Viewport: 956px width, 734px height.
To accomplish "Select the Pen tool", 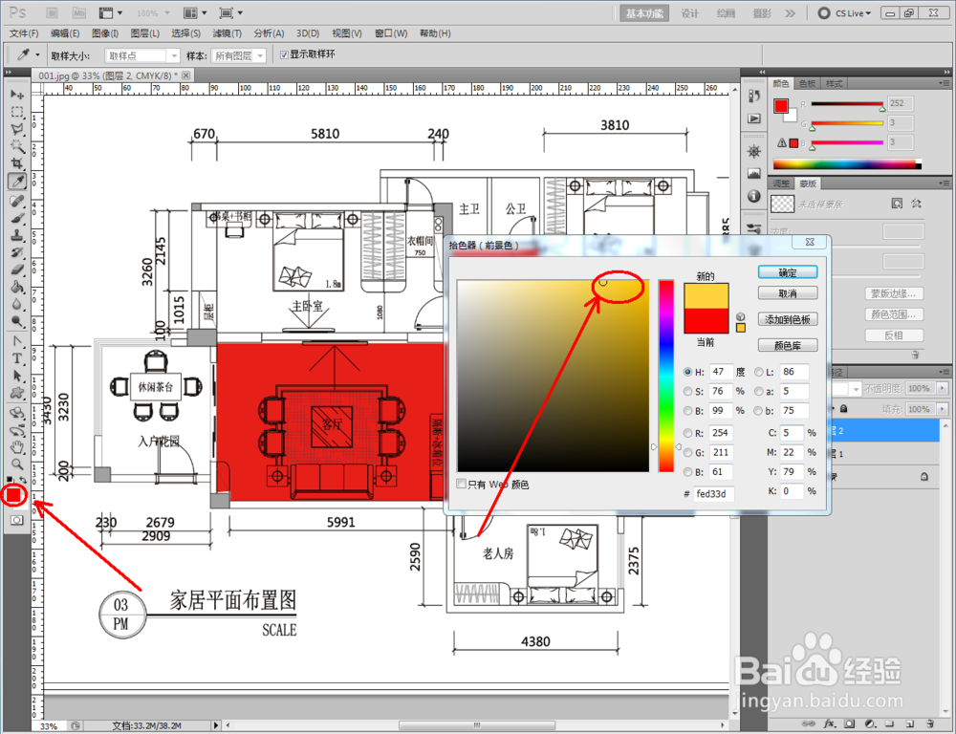I will [x=17, y=341].
